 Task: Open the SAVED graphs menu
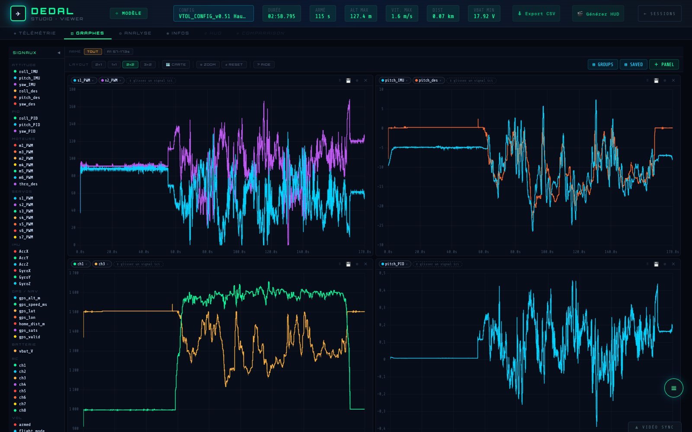[634, 64]
